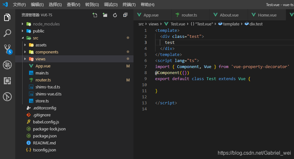Click the router icon beside router.ts file

[x=31, y=80]
